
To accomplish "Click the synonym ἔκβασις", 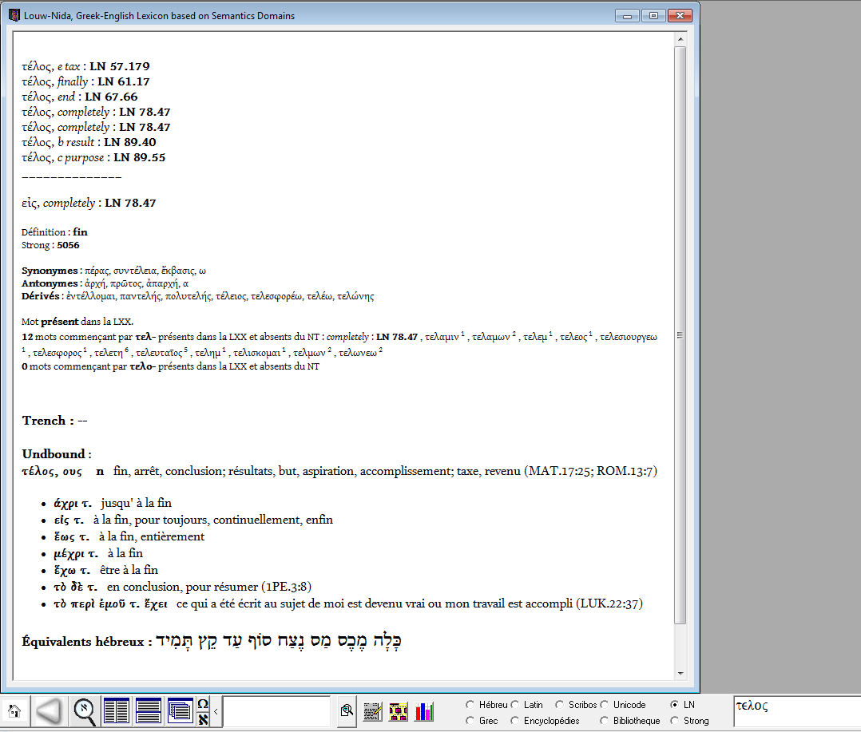I will (178, 271).
